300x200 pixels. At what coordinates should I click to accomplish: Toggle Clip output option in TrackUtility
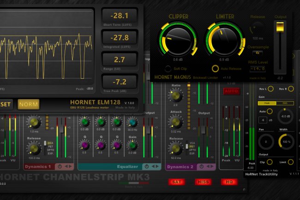270,162
